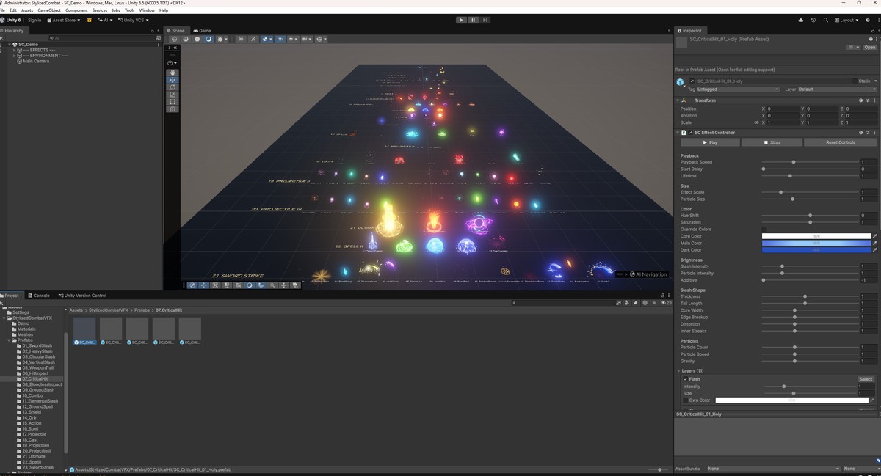Click the Reset Controls button
The height and width of the screenshot is (476, 881).
coord(841,142)
